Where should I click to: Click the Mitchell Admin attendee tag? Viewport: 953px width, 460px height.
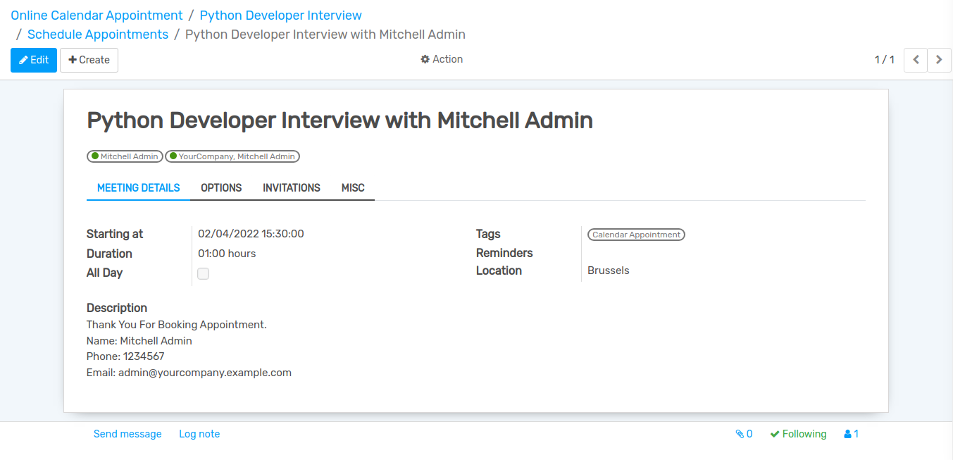coord(125,156)
